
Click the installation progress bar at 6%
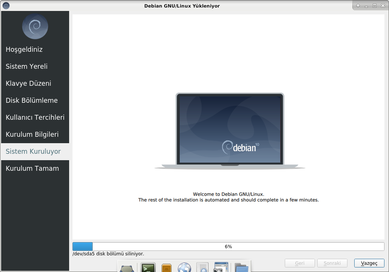tap(228, 246)
